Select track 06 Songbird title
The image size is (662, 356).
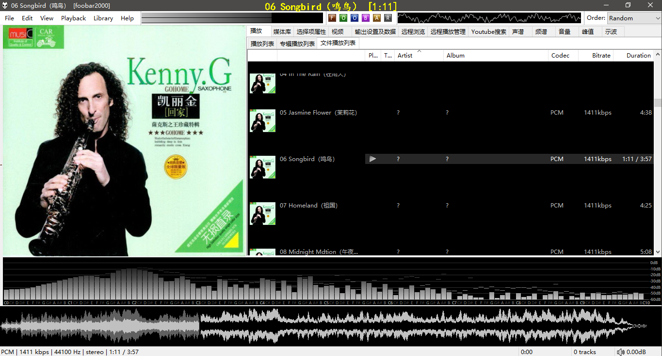[x=307, y=159]
